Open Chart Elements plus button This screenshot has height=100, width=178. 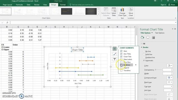(x=115, y=49)
